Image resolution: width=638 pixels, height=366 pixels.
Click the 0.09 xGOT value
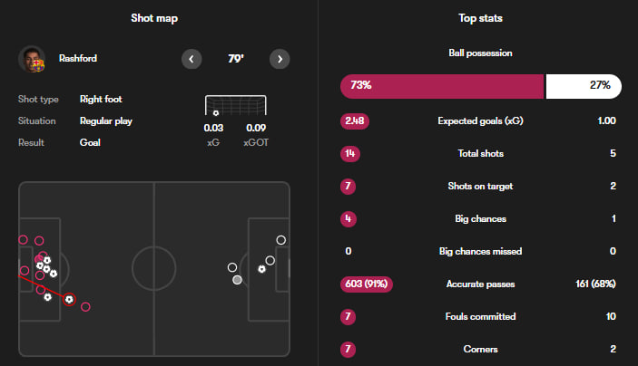255,128
